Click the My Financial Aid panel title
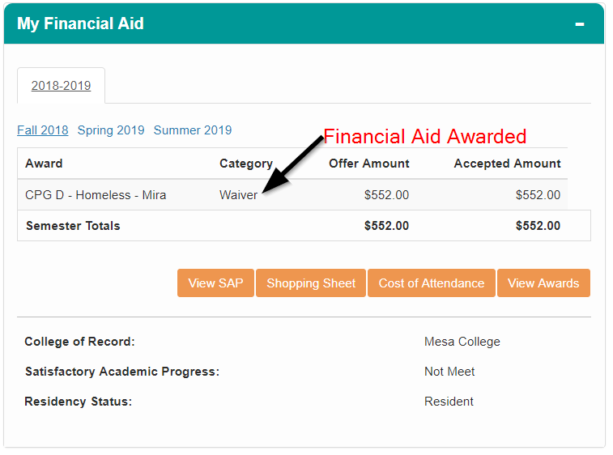 80,24
